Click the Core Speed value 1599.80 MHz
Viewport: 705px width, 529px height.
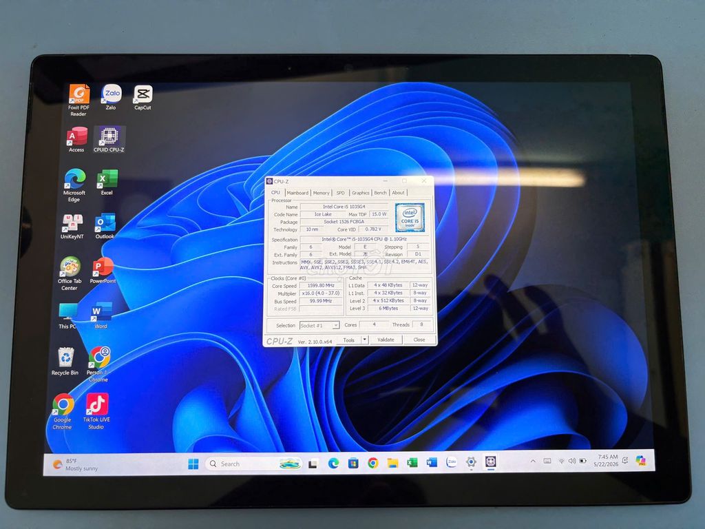(x=321, y=286)
